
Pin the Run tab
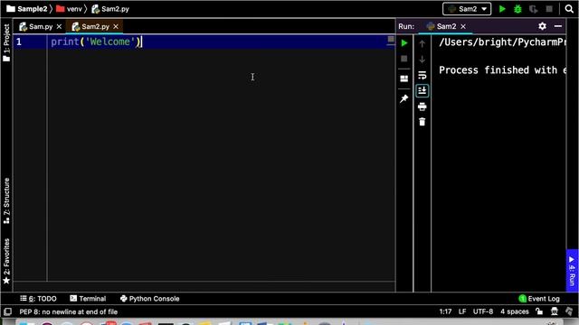point(404,98)
